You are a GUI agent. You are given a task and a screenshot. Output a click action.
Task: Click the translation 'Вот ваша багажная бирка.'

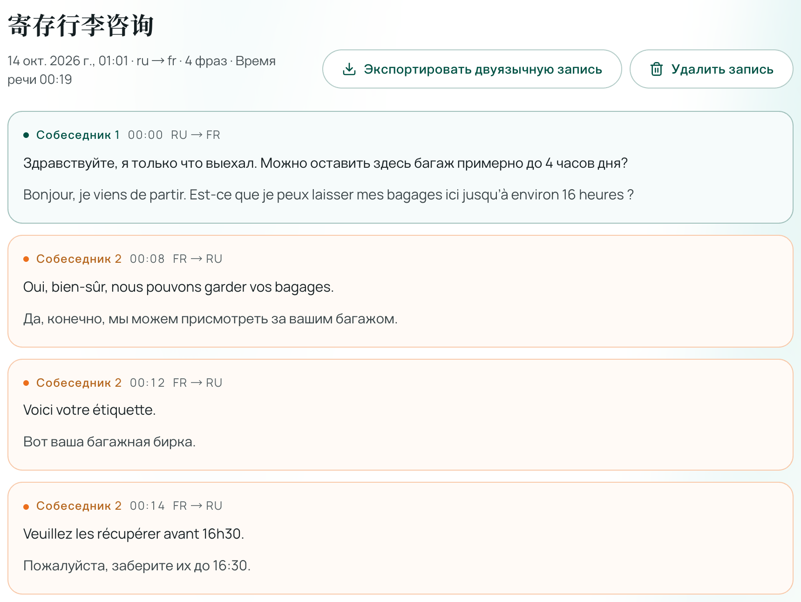point(109,442)
